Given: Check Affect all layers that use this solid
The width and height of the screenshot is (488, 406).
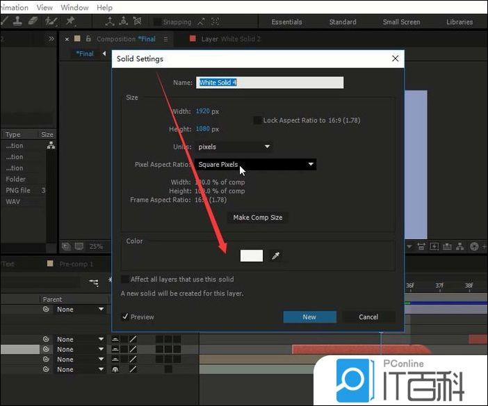Looking at the screenshot, I should coord(125,279).
